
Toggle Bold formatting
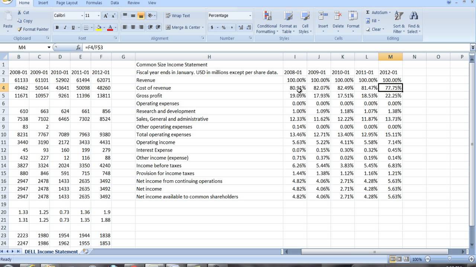pyautogui.click(x=57, y=27)
